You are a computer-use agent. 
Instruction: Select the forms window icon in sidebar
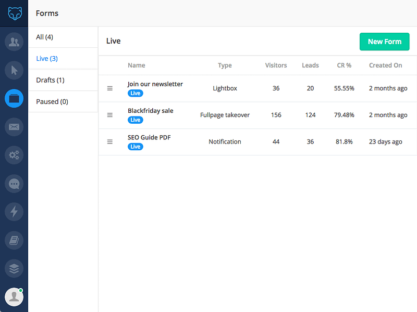click(x=14, y=98)
